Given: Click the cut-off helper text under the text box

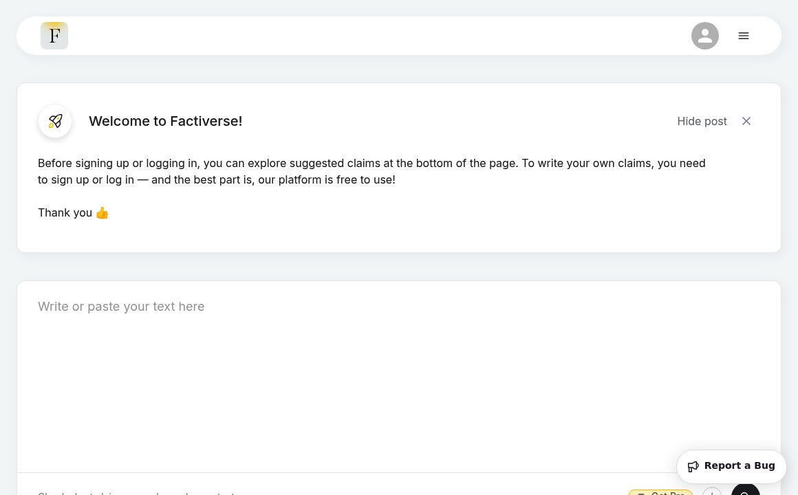Looking at the screenshot, I should 138,492.
